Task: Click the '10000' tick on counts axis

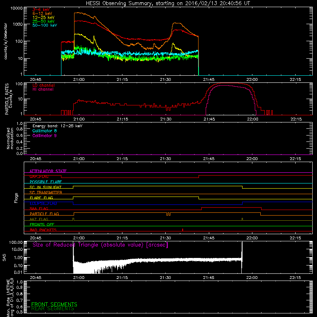Action: pyautogui.click(x=17, y=8)
